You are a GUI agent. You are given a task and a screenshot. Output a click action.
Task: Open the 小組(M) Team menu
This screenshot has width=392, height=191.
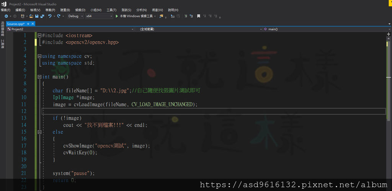coord(96,10)
